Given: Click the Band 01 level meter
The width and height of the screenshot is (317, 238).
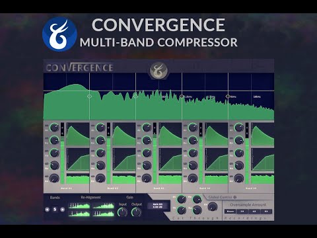Looking at the screenshot, I should [x=62, y=153].
